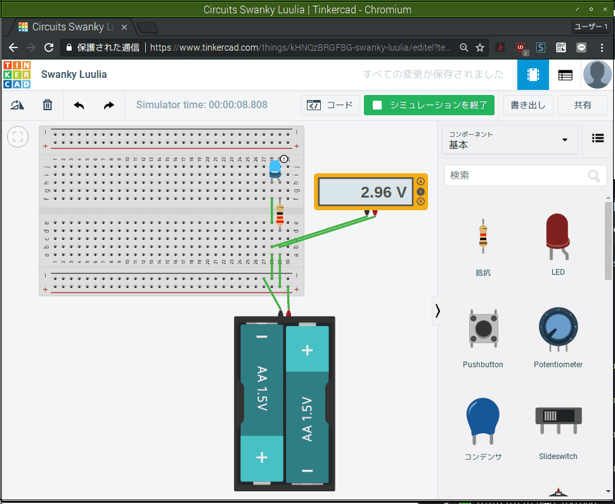The height and width of the screenshot is (504, 615).
Task: Click the Tinkercad logo
Action: pos(17,75)
